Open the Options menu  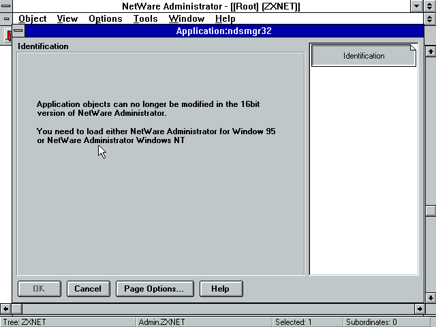[106, 18]
